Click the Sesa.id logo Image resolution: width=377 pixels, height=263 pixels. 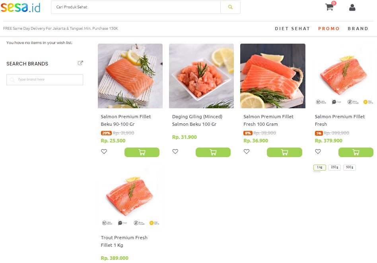pyautogui.click(x=21, y=8)
